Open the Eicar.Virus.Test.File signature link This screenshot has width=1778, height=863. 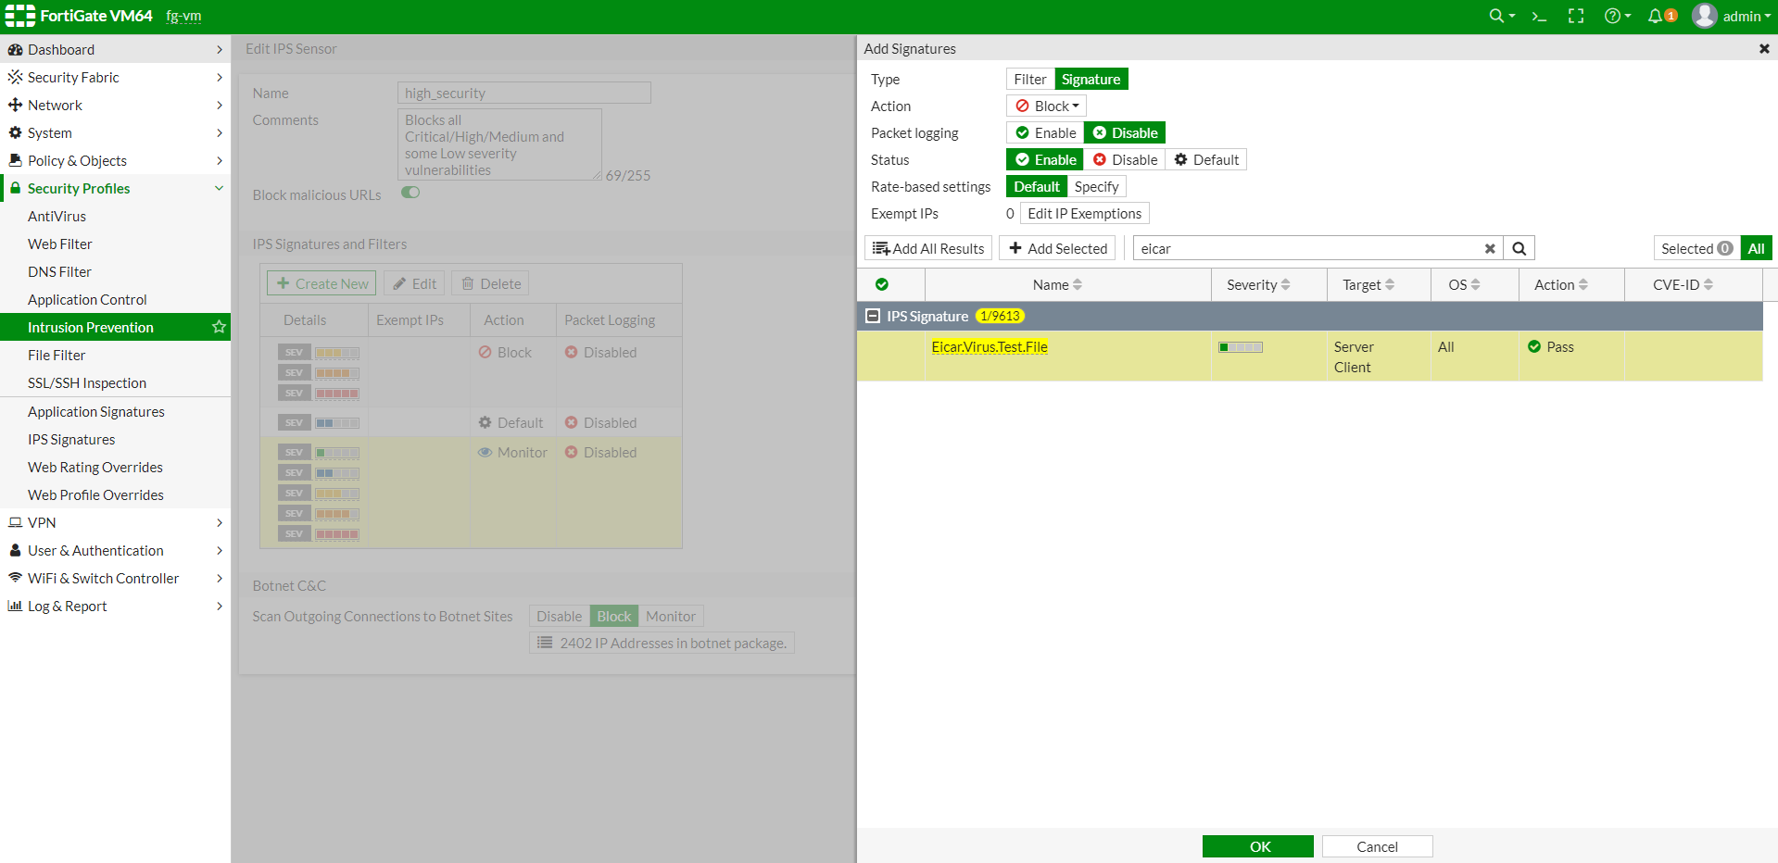[x=990, y=346]
